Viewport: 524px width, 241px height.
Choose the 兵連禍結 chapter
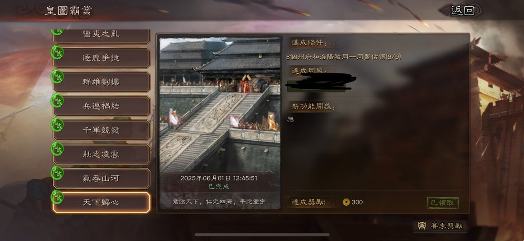click(x=102, y=106)
